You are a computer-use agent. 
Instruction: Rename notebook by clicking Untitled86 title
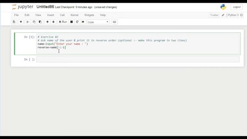pos(45,7)
